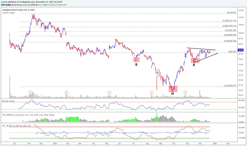247x146 pixels.
Task: Click the H head label below the October low
Action: (x=173, y=94)
